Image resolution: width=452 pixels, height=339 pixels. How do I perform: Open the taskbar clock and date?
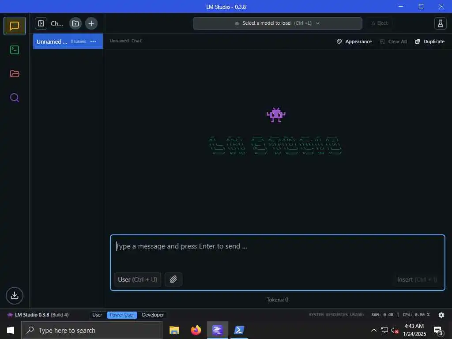pyautogui.click(x=414, y=330)
